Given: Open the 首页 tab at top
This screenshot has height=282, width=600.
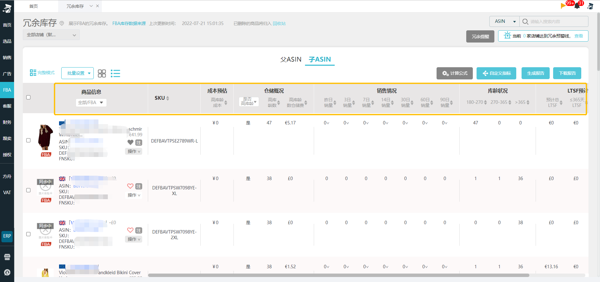Looking at the screenshot, I should (33, 6).
